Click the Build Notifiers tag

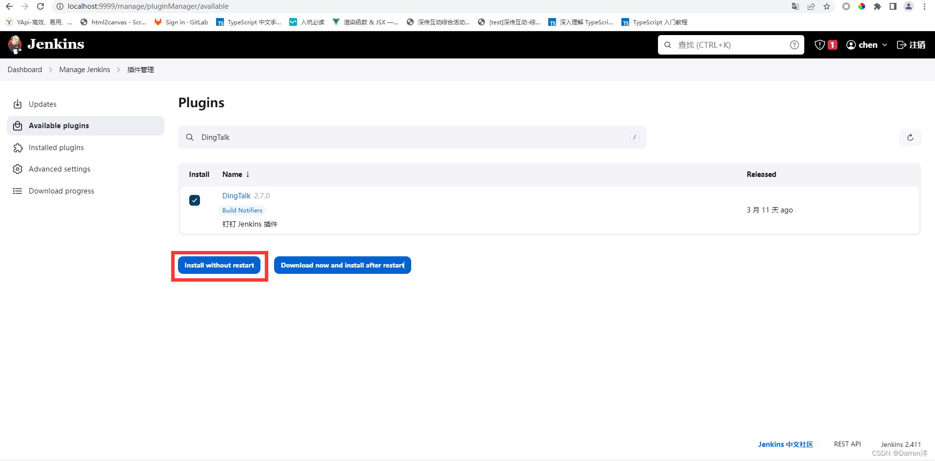(x=242, y=211)
